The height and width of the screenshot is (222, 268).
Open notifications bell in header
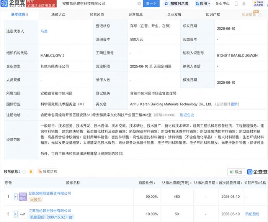(244, 3)
